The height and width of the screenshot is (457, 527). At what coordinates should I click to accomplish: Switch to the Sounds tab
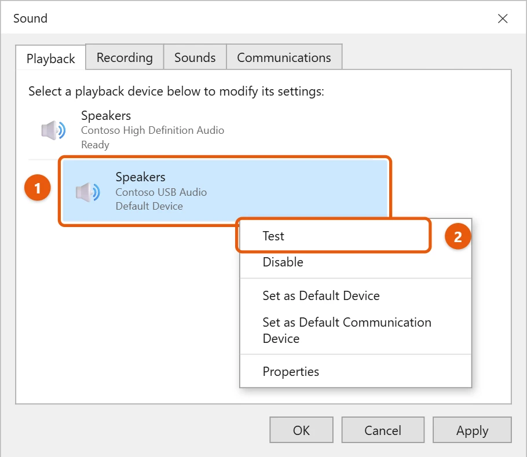195,57
